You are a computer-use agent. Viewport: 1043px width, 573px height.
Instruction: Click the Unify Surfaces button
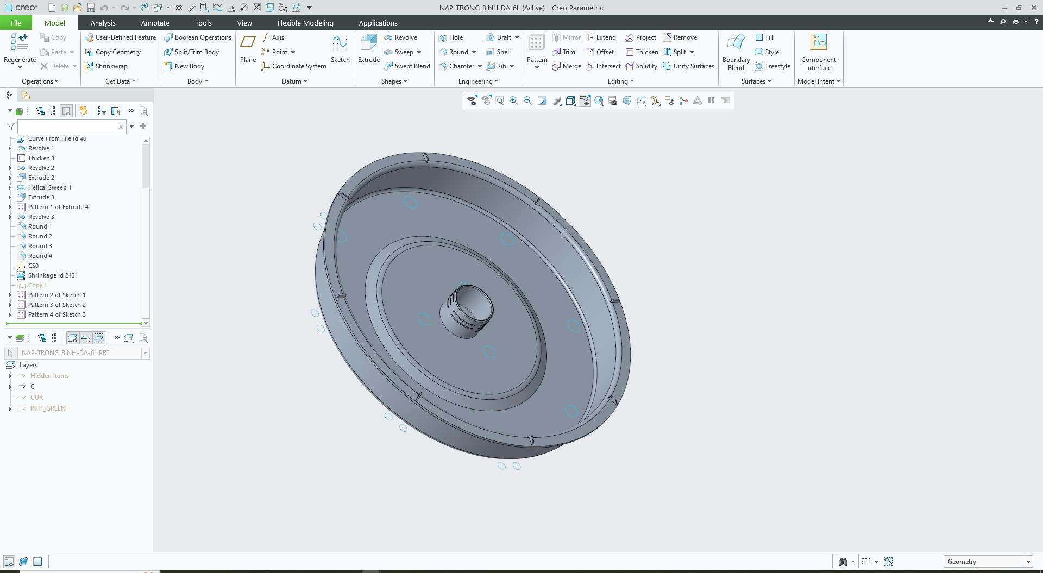688,66
